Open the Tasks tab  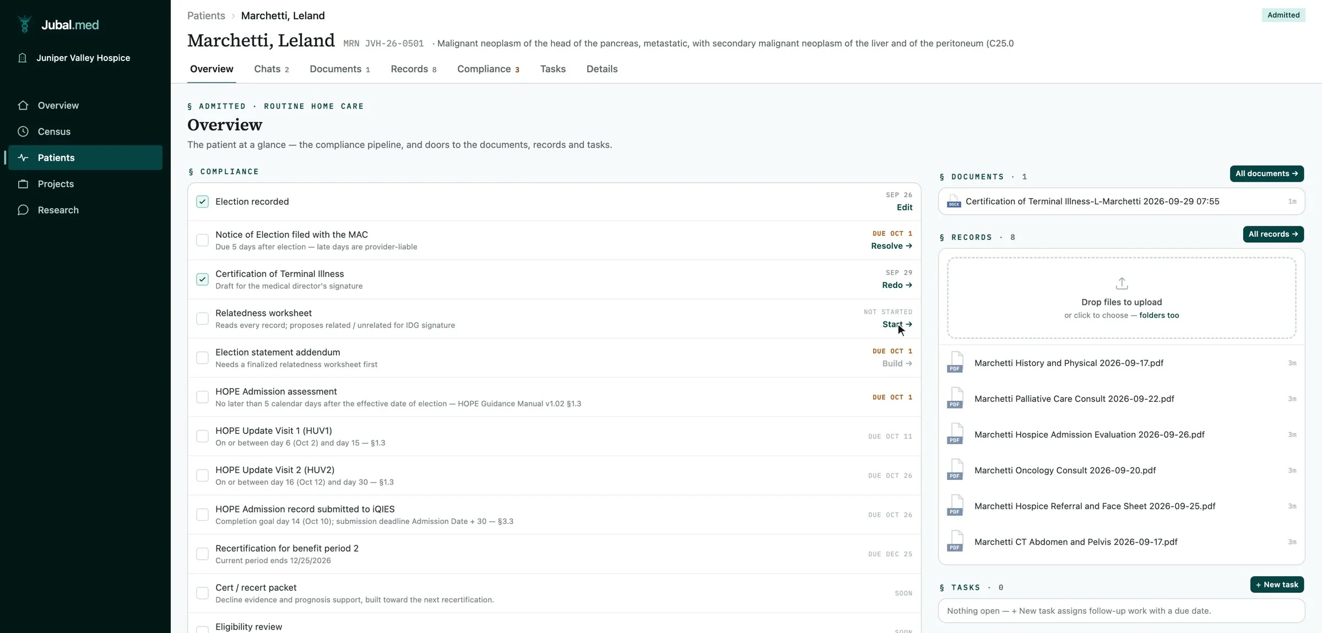[552, 69]
